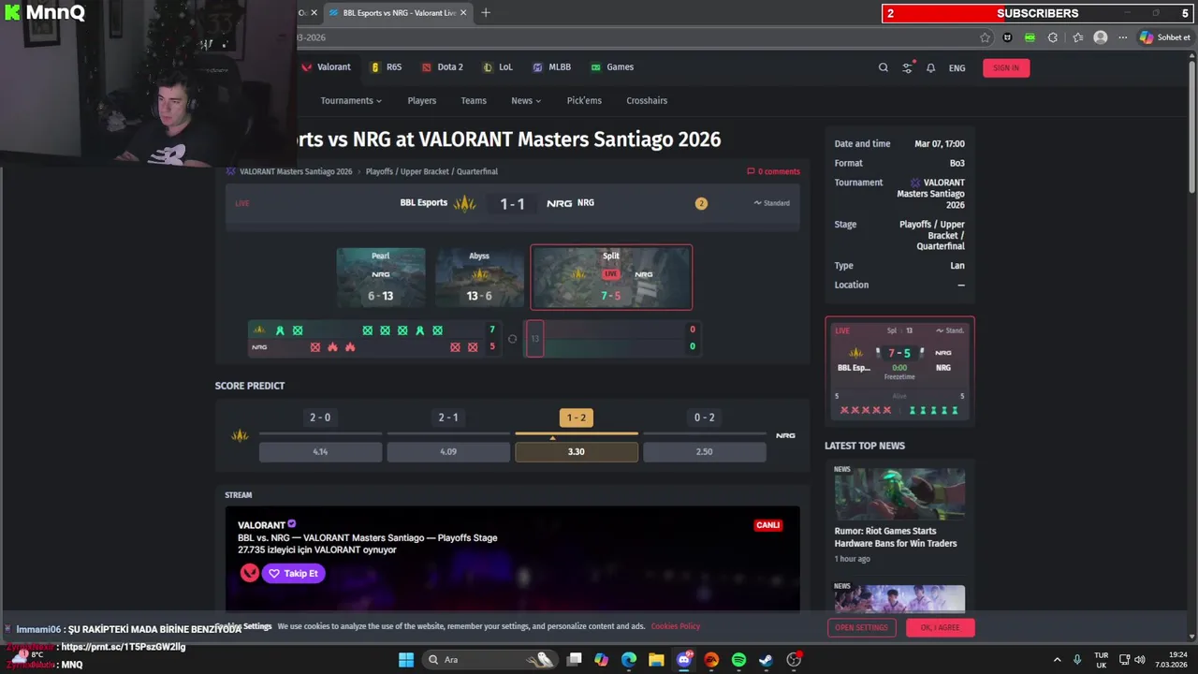The width and height of the screenshot is (1198, 674).
Task: Open the live Split map card 7-5
Action: pyautogui.click(x=611, y=277)
